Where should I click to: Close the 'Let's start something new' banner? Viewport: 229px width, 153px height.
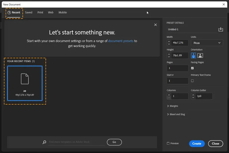point(155,25)
